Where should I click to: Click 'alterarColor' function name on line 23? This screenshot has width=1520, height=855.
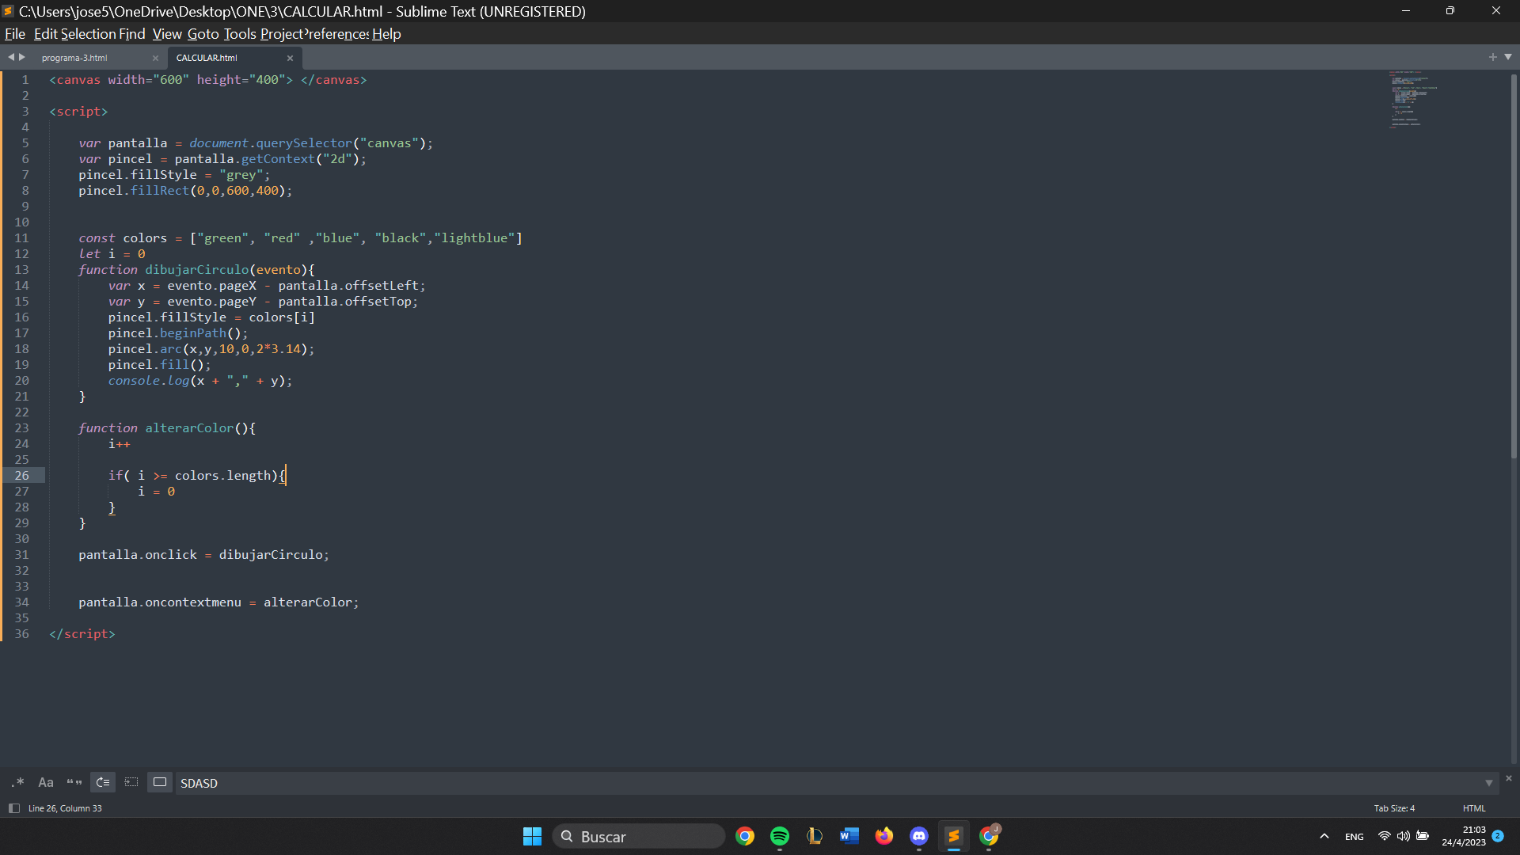[x=189, y=427]
